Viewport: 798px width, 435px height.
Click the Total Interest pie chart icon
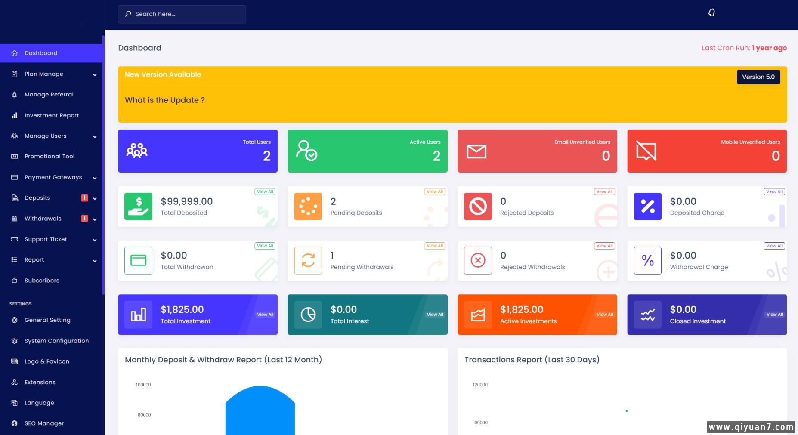(308, 315)
